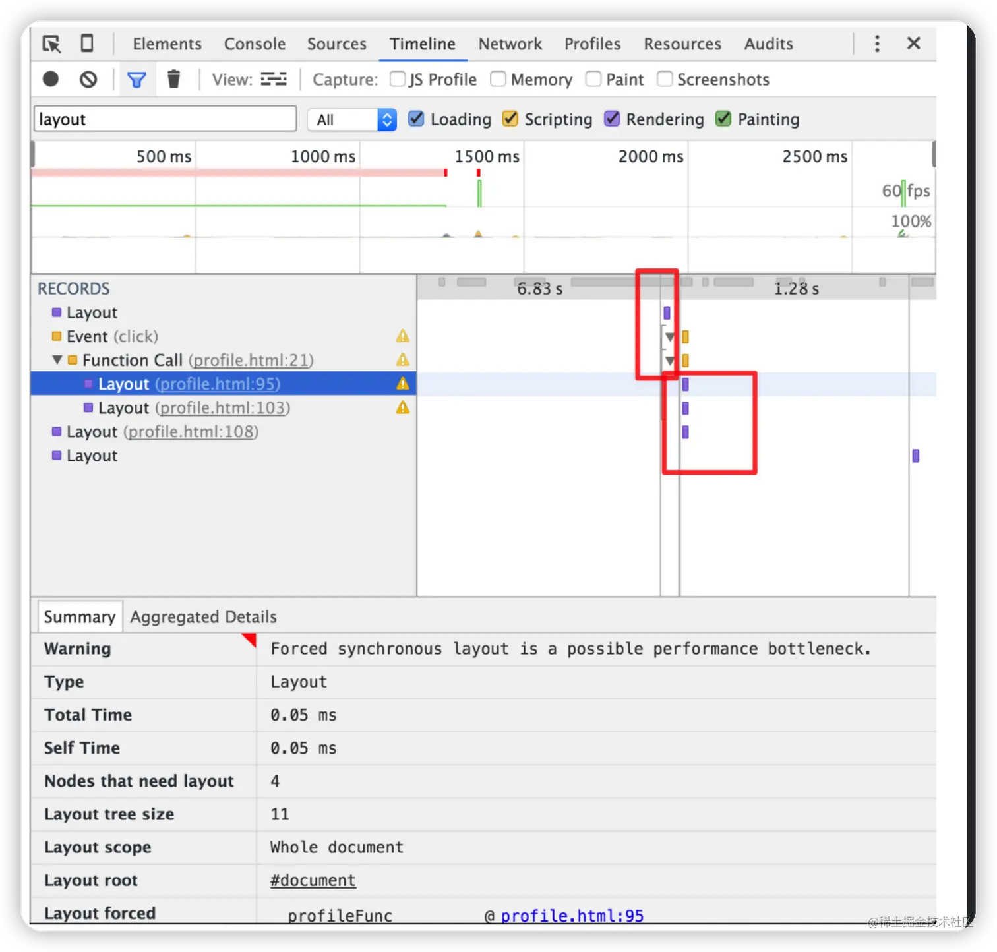Open profile.html:95 link beside profileFunc
Viewport: 997px width, 952px height.
tap(572, 915)
